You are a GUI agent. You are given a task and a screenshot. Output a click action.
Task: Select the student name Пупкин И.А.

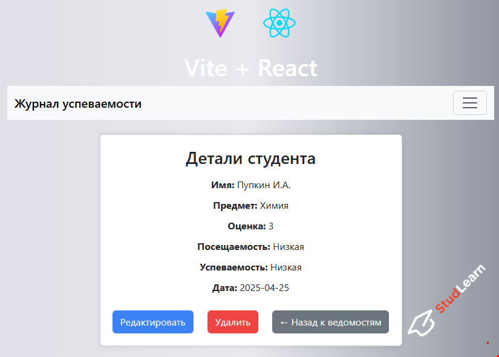pos(268,185)
